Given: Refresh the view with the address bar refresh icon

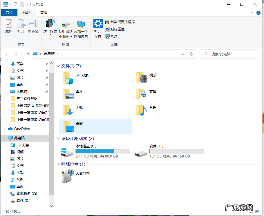Looking at the screenshot, I should [x=191, y=54].
